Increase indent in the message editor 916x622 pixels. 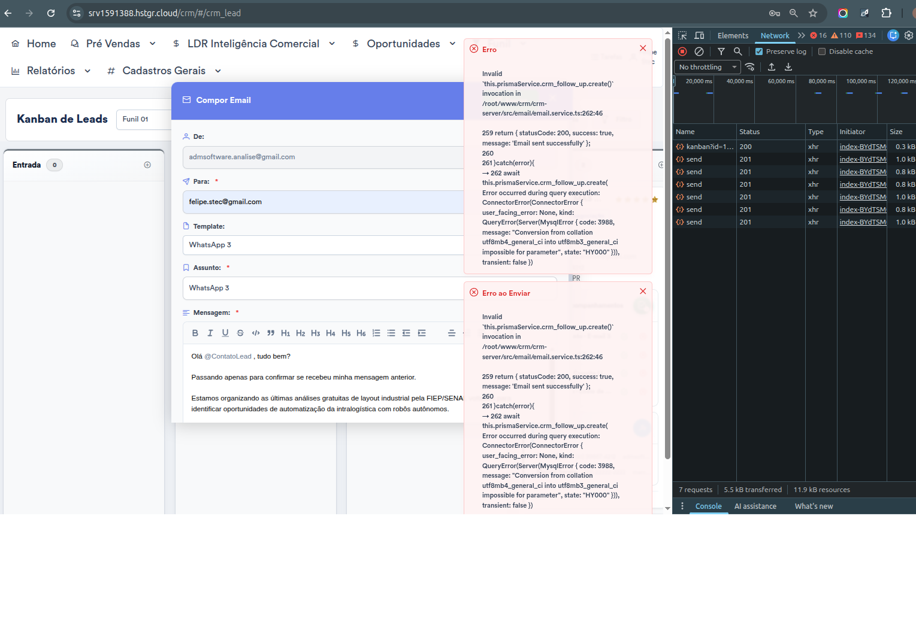(x=422, y=333)
